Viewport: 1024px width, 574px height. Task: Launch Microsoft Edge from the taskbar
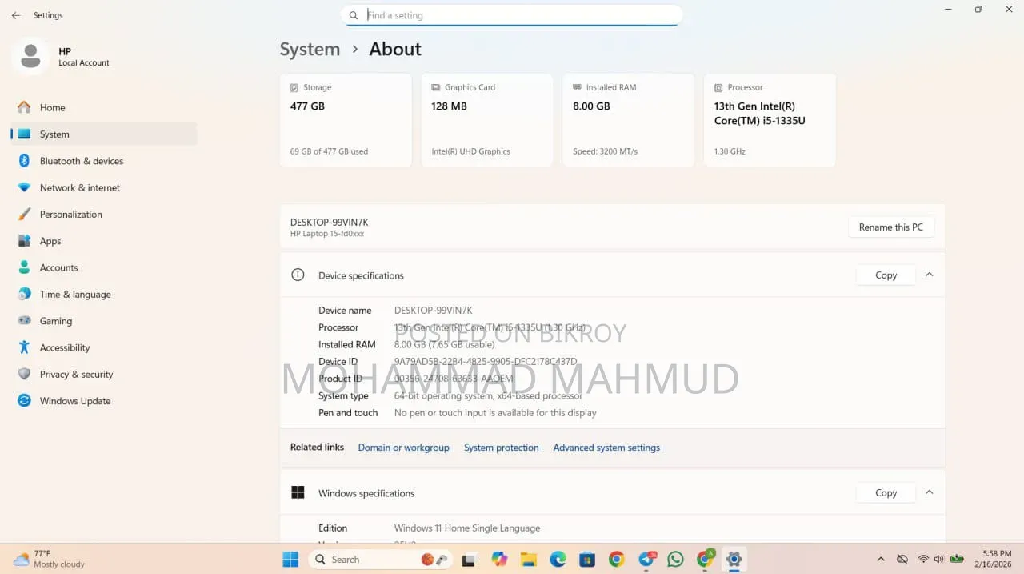coord(558,559)
